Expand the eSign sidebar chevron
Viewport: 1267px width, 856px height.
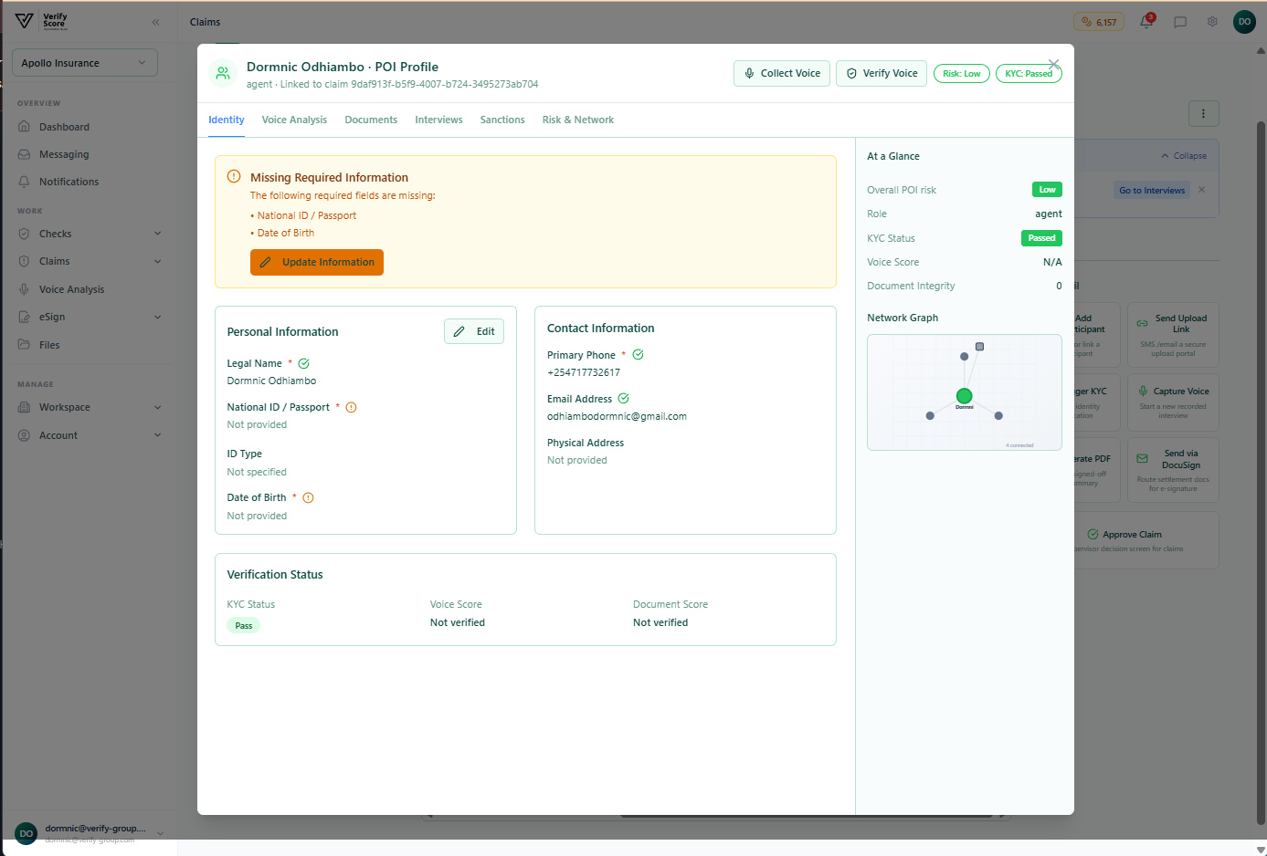coord(157,317)
